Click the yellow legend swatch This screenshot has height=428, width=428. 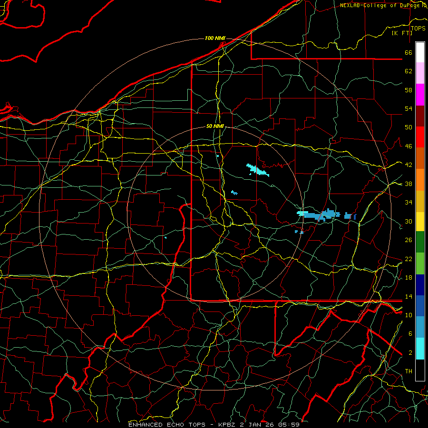(x=420, y=221)
